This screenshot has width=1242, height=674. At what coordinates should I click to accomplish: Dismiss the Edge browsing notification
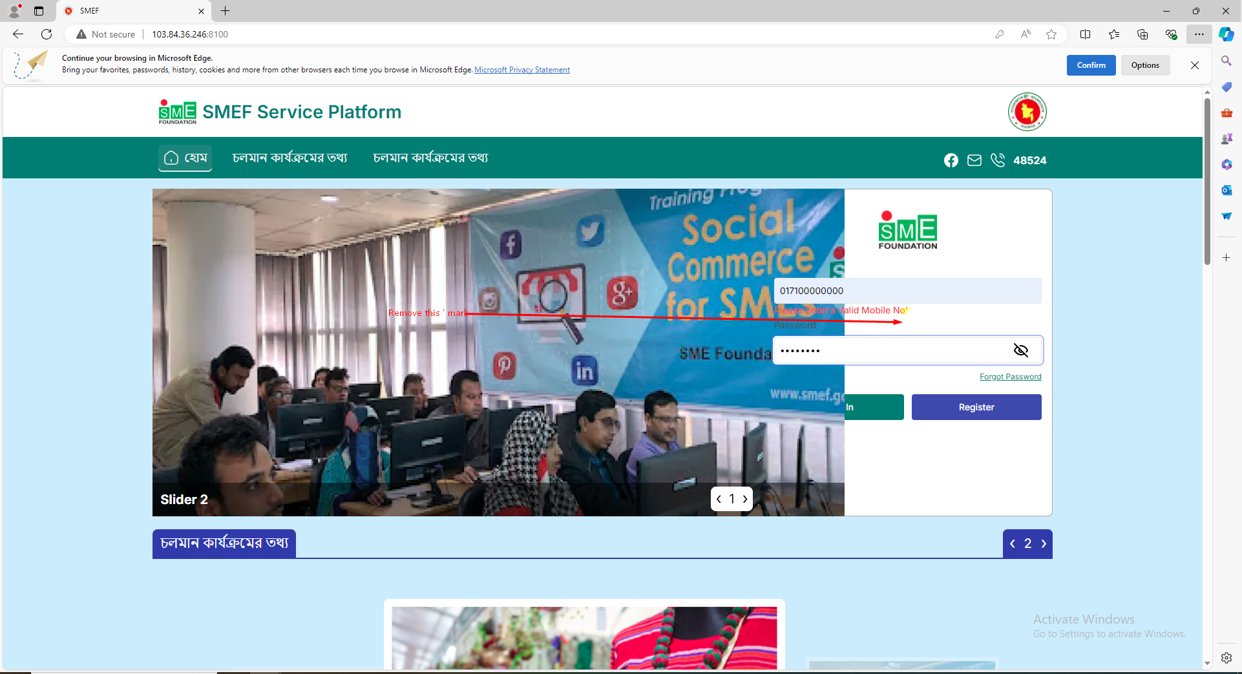tap(1195, 65)
